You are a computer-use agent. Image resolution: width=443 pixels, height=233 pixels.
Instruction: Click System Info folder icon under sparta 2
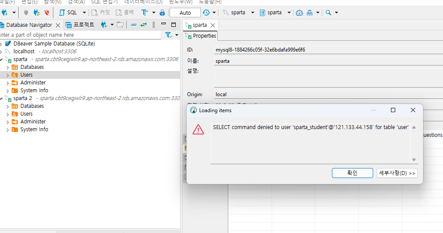tap(15, 129)
